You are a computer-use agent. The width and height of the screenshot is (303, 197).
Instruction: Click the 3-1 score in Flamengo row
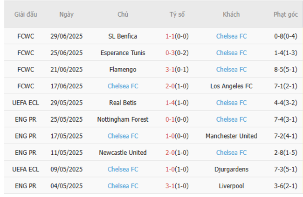coord(170,70)
